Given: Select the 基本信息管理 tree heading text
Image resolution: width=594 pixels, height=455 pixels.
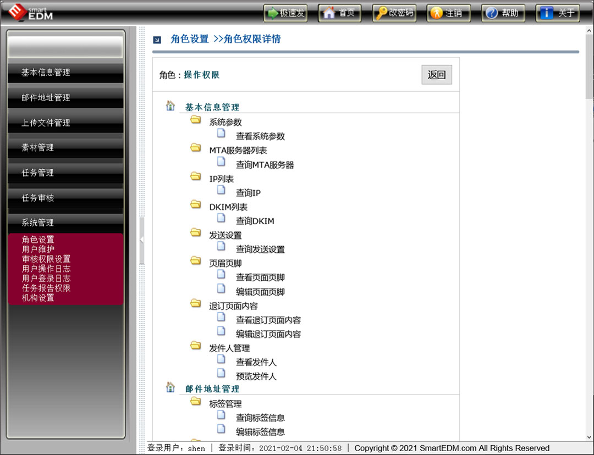Looking at the screenshot, I should coord(212,107).
